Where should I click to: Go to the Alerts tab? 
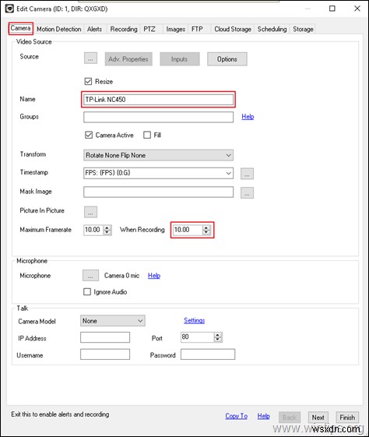pos(94,30)
